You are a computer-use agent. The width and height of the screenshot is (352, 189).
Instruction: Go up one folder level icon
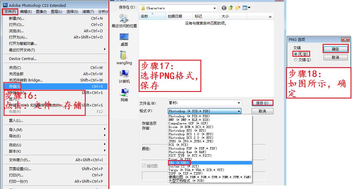tap(231, 8)
